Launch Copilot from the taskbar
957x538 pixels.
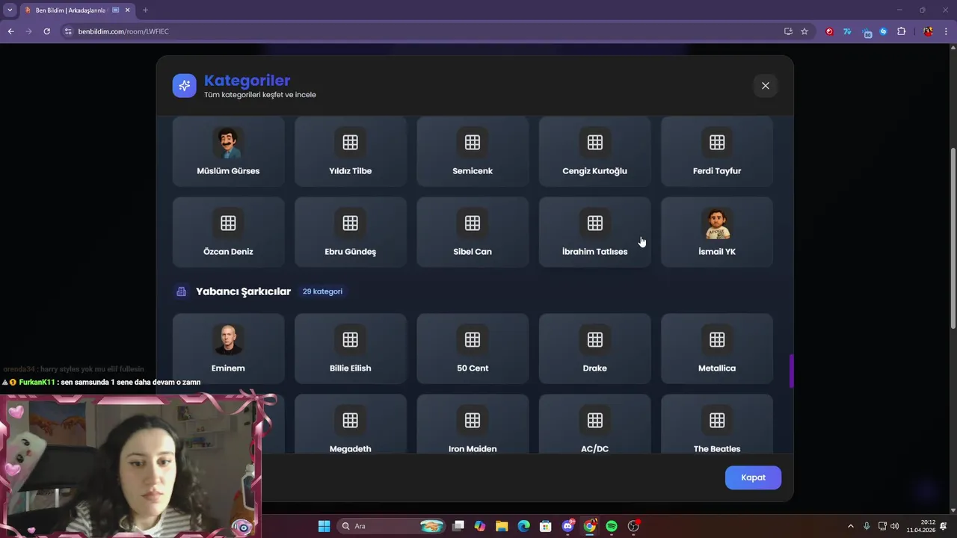coord(480,526)
